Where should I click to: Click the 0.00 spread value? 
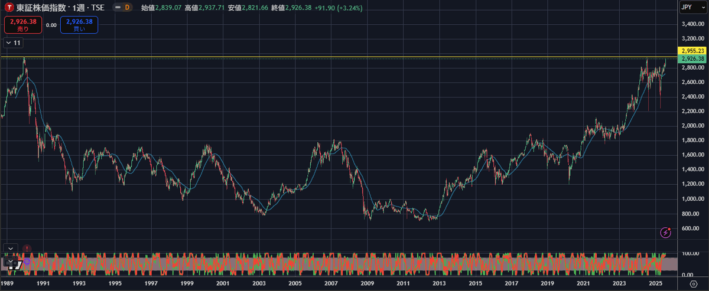click(x=51, y=25)
